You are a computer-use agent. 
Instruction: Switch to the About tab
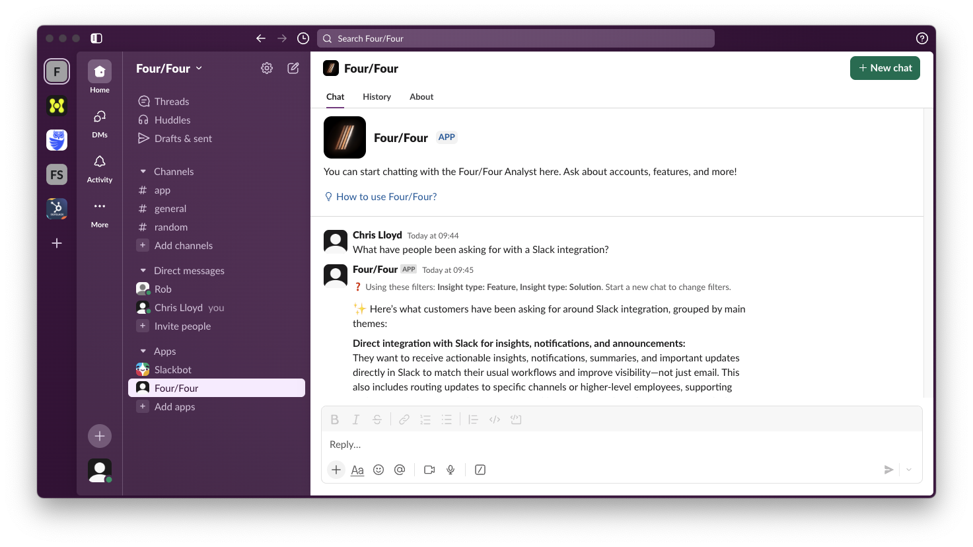click(x=421, y=96)
